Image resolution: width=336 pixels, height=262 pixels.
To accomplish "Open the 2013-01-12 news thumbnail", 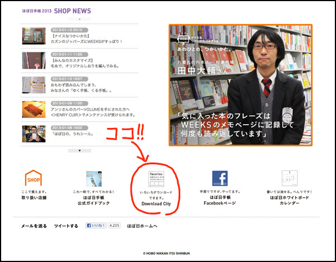I will tap(34, 36).
